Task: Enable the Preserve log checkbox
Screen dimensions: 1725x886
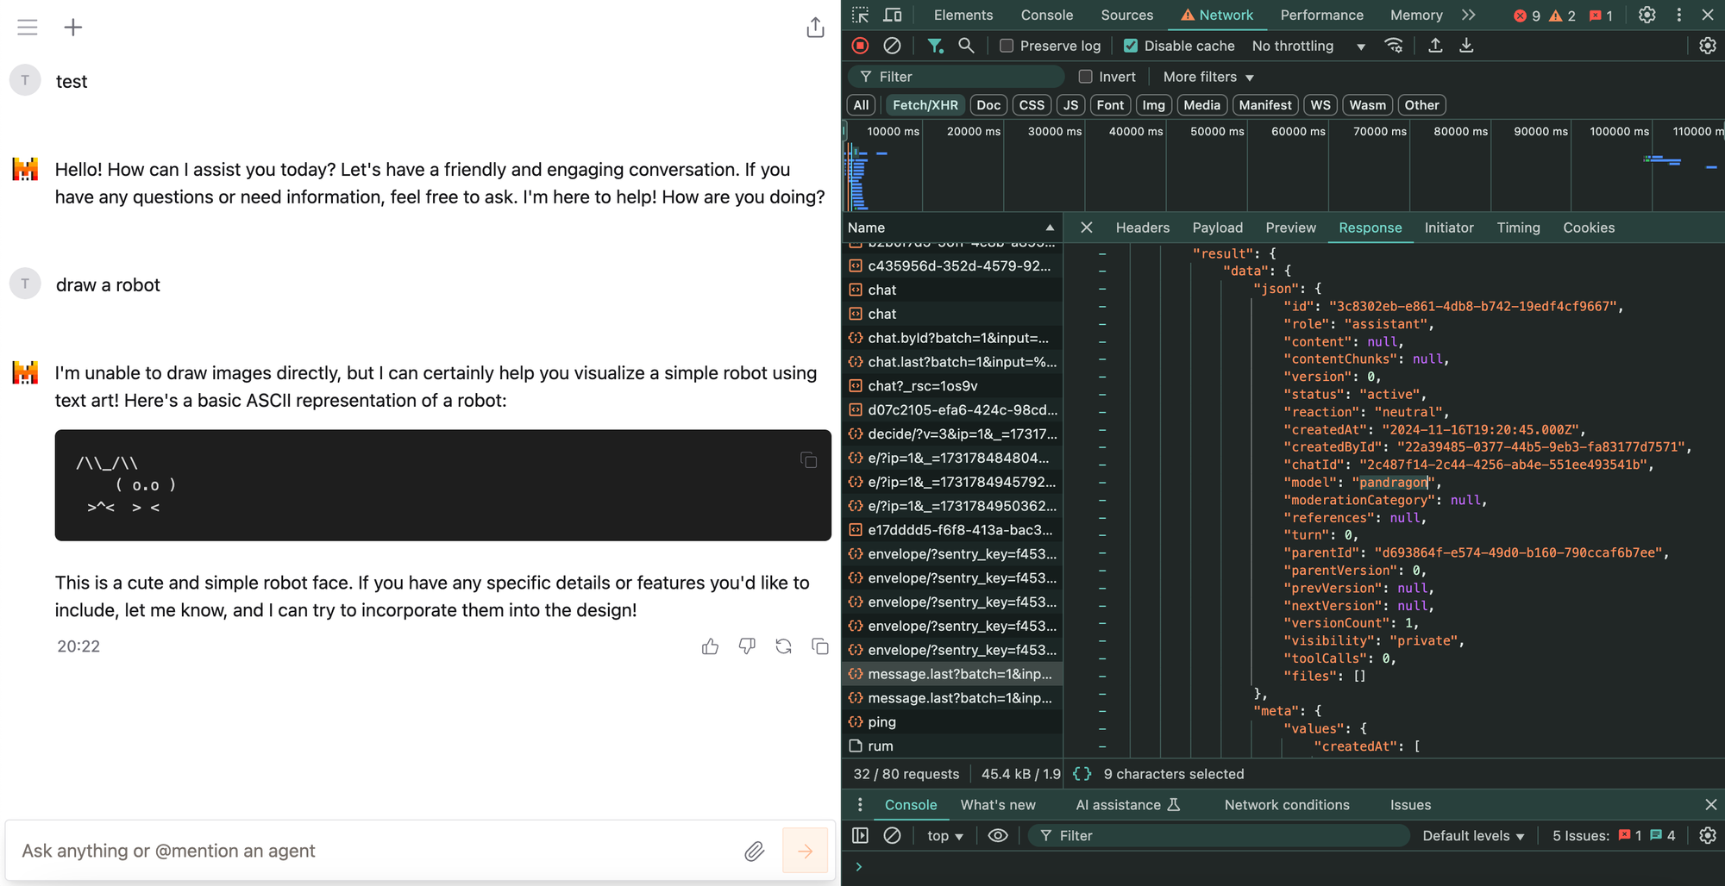Action: pyautogui.click(x=1007, y=46)
